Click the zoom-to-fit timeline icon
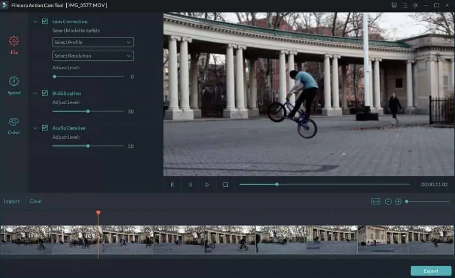Viewport: 455px width, 278px height. (x=376, y=201)
